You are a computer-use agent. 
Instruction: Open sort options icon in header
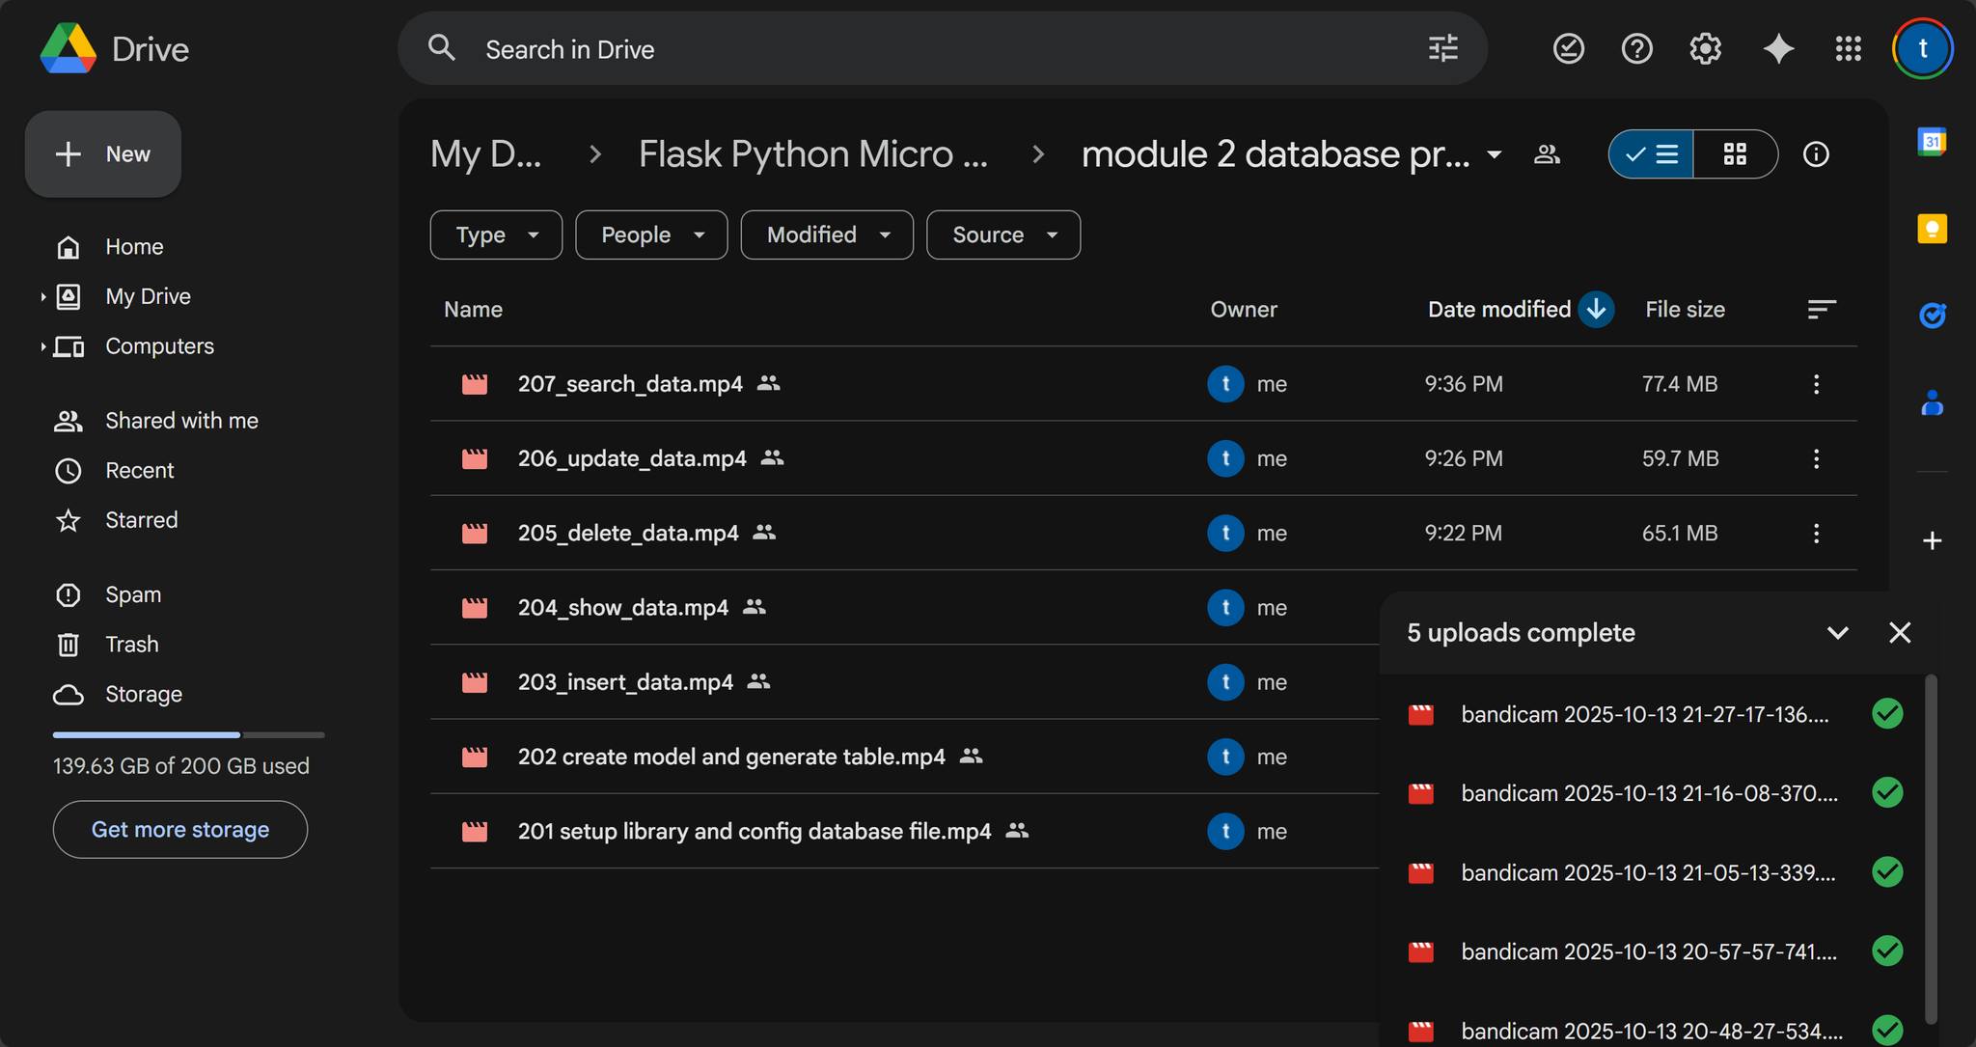pyautogui.click(x=1821, y=309)
